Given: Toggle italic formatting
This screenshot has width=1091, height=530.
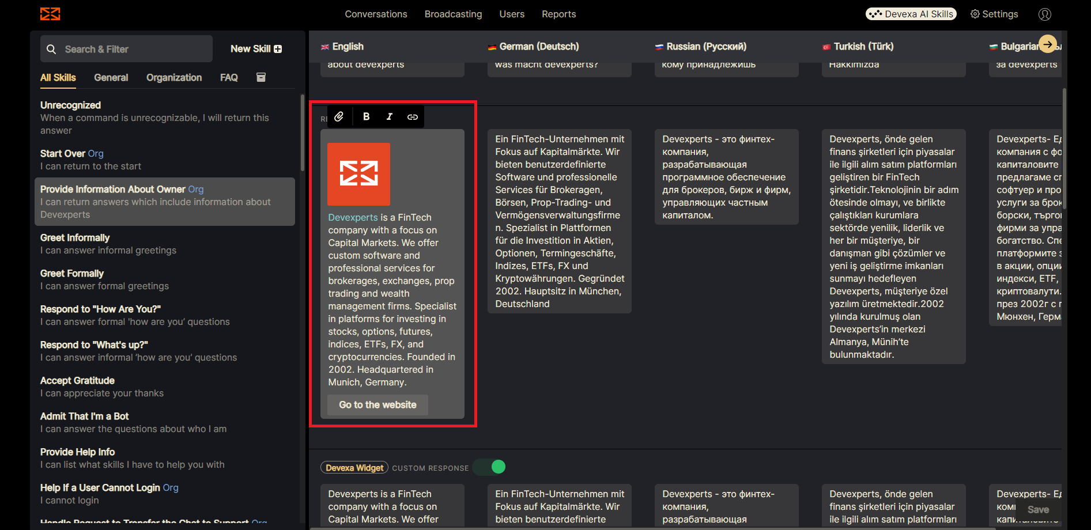Looking at the screenshot, I should 390,116.
